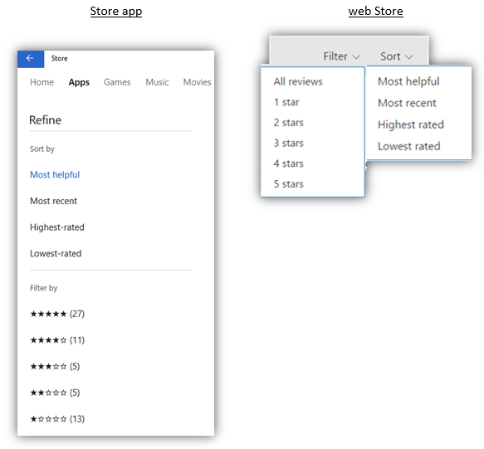Expand the Filter dropdown chevron
The height and width of the screenshot is (449, 484).
coord(356,57)
